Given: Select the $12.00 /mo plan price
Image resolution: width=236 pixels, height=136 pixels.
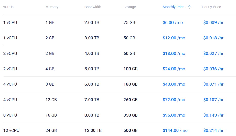Looking at the screenshot, I should pyautogui.click(x=174, y=38).
